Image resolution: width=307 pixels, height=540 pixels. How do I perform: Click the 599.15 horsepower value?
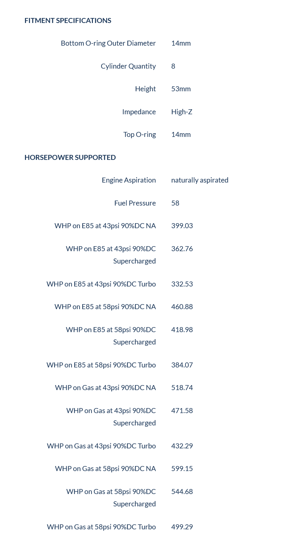(182, 469)
